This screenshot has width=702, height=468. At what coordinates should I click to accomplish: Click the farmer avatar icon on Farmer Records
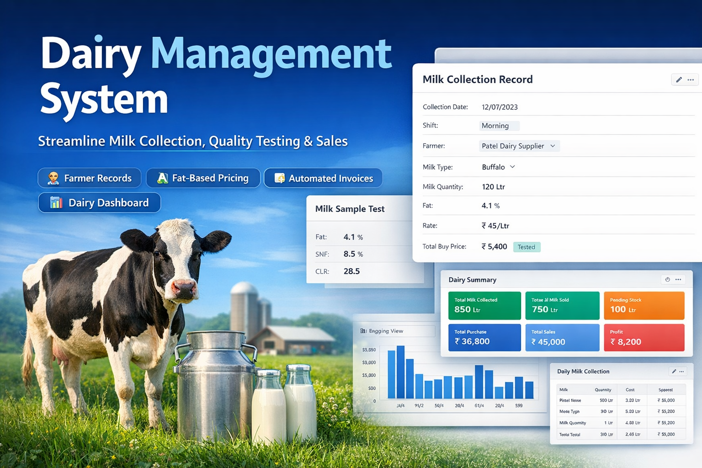[x=53, y=178]
